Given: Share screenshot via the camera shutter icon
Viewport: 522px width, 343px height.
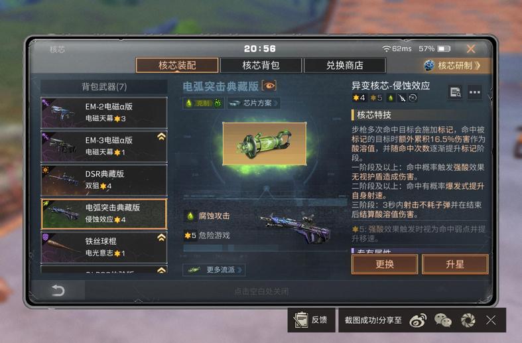Looking at the screenshot, I should [468, 320].
